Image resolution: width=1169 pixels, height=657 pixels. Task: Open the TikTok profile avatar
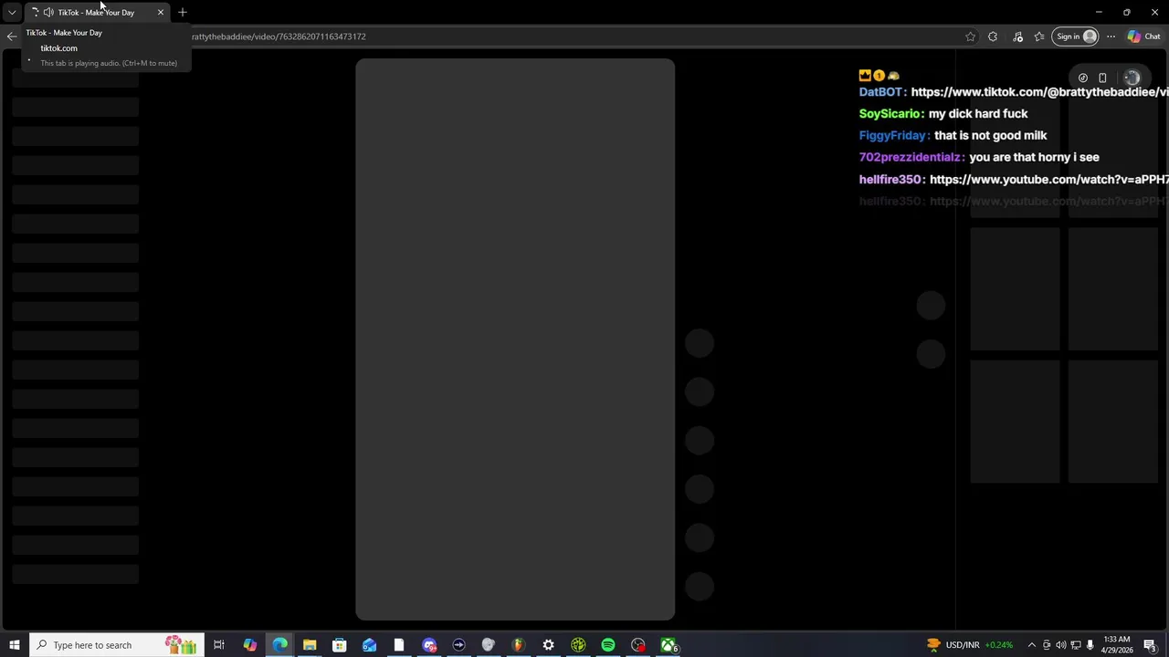pyautogui.click(x=1132, y=78)
